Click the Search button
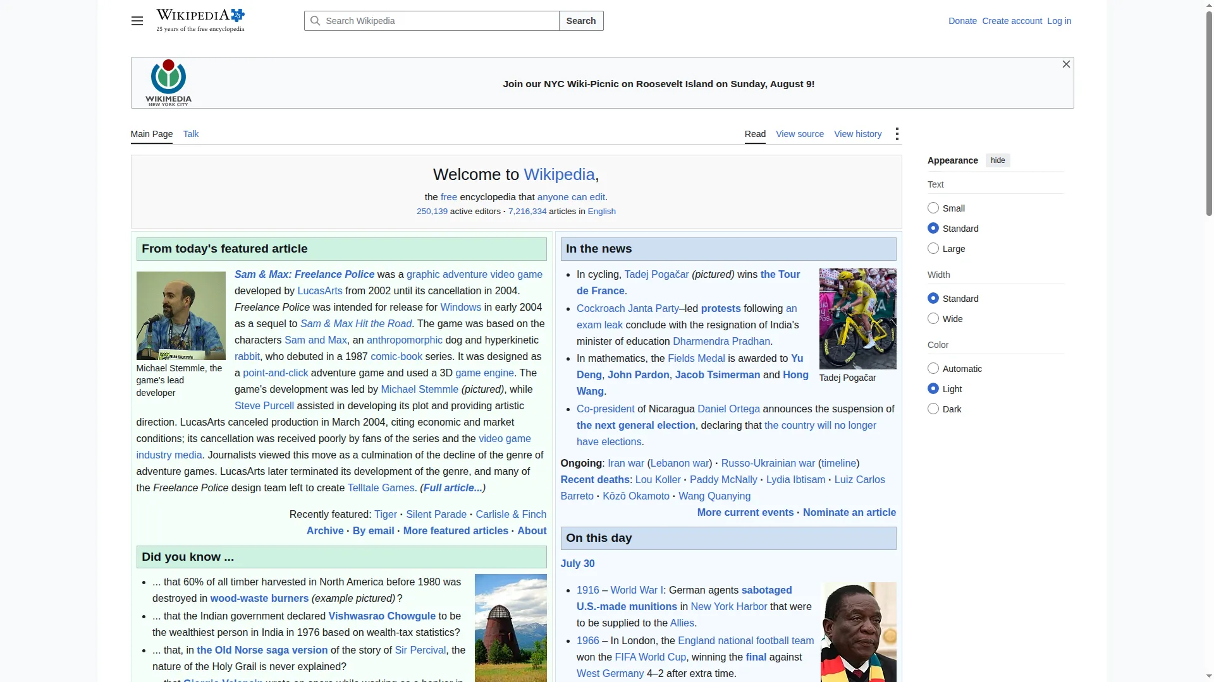Image resolution: width=1214 pixels, height=682 pixels. pyautogui.click(x=581, y=21)
